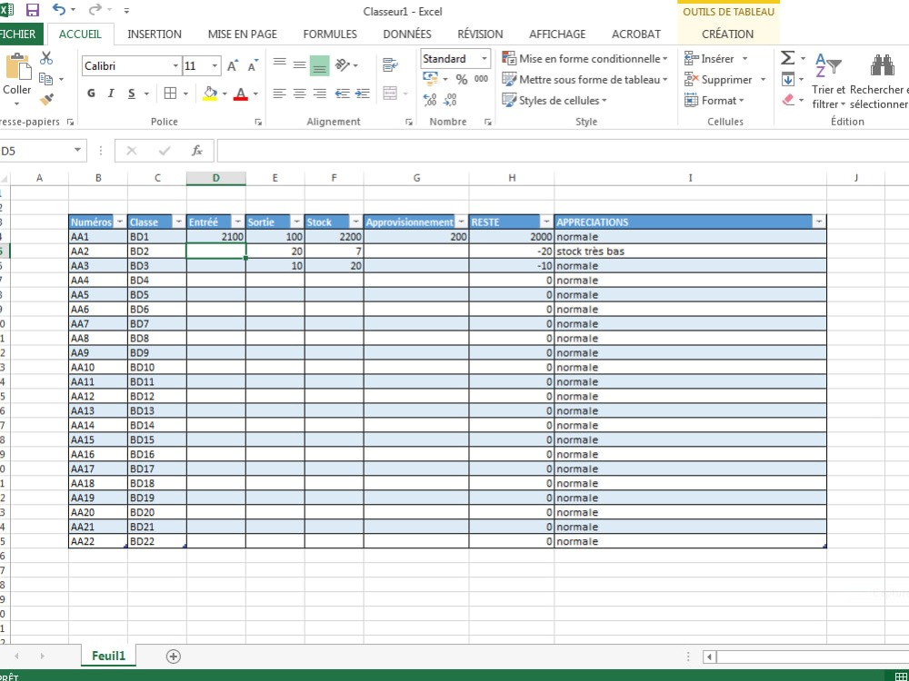The width and height of the screenshot is (909, 681).
Task: Click the AutoSum sigma icon
Action: coord(787,58)
